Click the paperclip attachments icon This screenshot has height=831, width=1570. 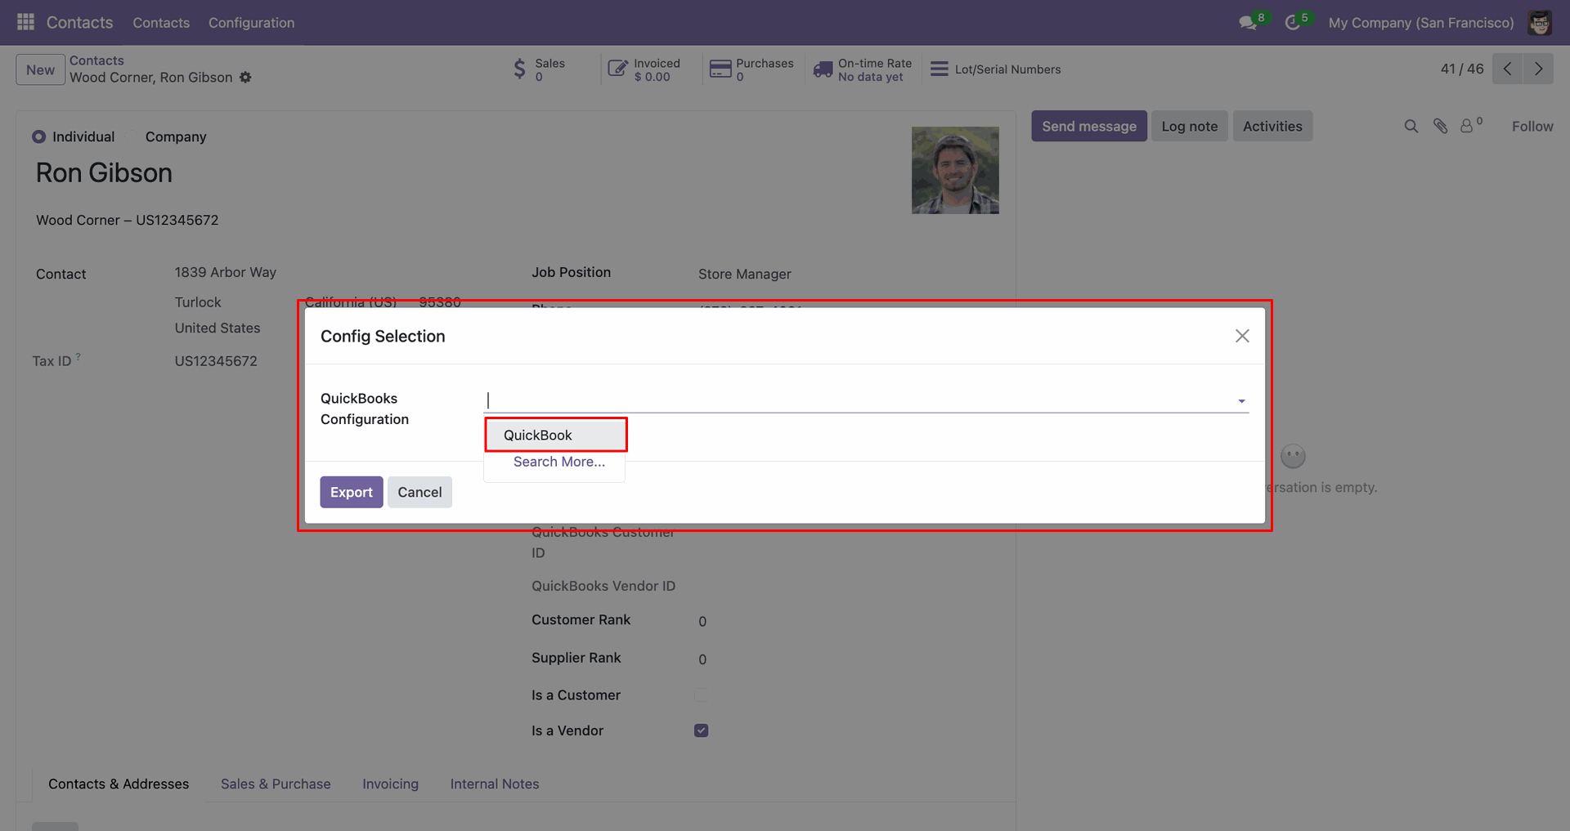click(1440, 127)
